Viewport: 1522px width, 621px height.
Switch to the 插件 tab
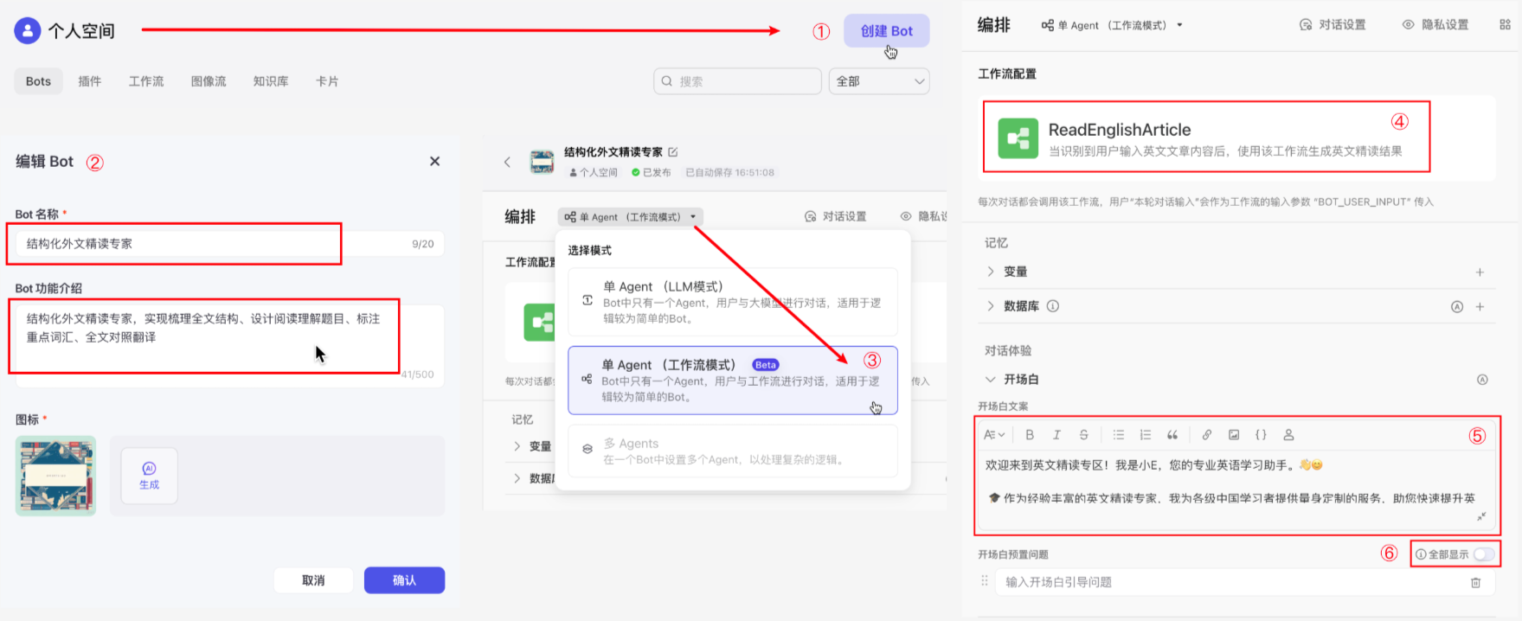coord(89,81)
